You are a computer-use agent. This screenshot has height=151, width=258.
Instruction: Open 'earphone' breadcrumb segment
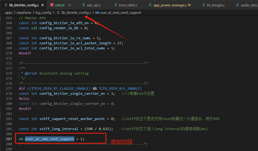[24, 13]
